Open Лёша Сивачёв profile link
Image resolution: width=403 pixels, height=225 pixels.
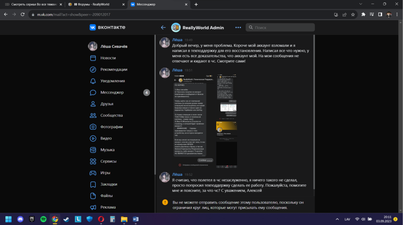pyautogui.click(x=114, y=46)
